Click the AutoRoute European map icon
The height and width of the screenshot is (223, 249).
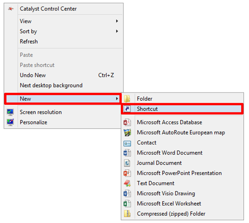point(127,132)
